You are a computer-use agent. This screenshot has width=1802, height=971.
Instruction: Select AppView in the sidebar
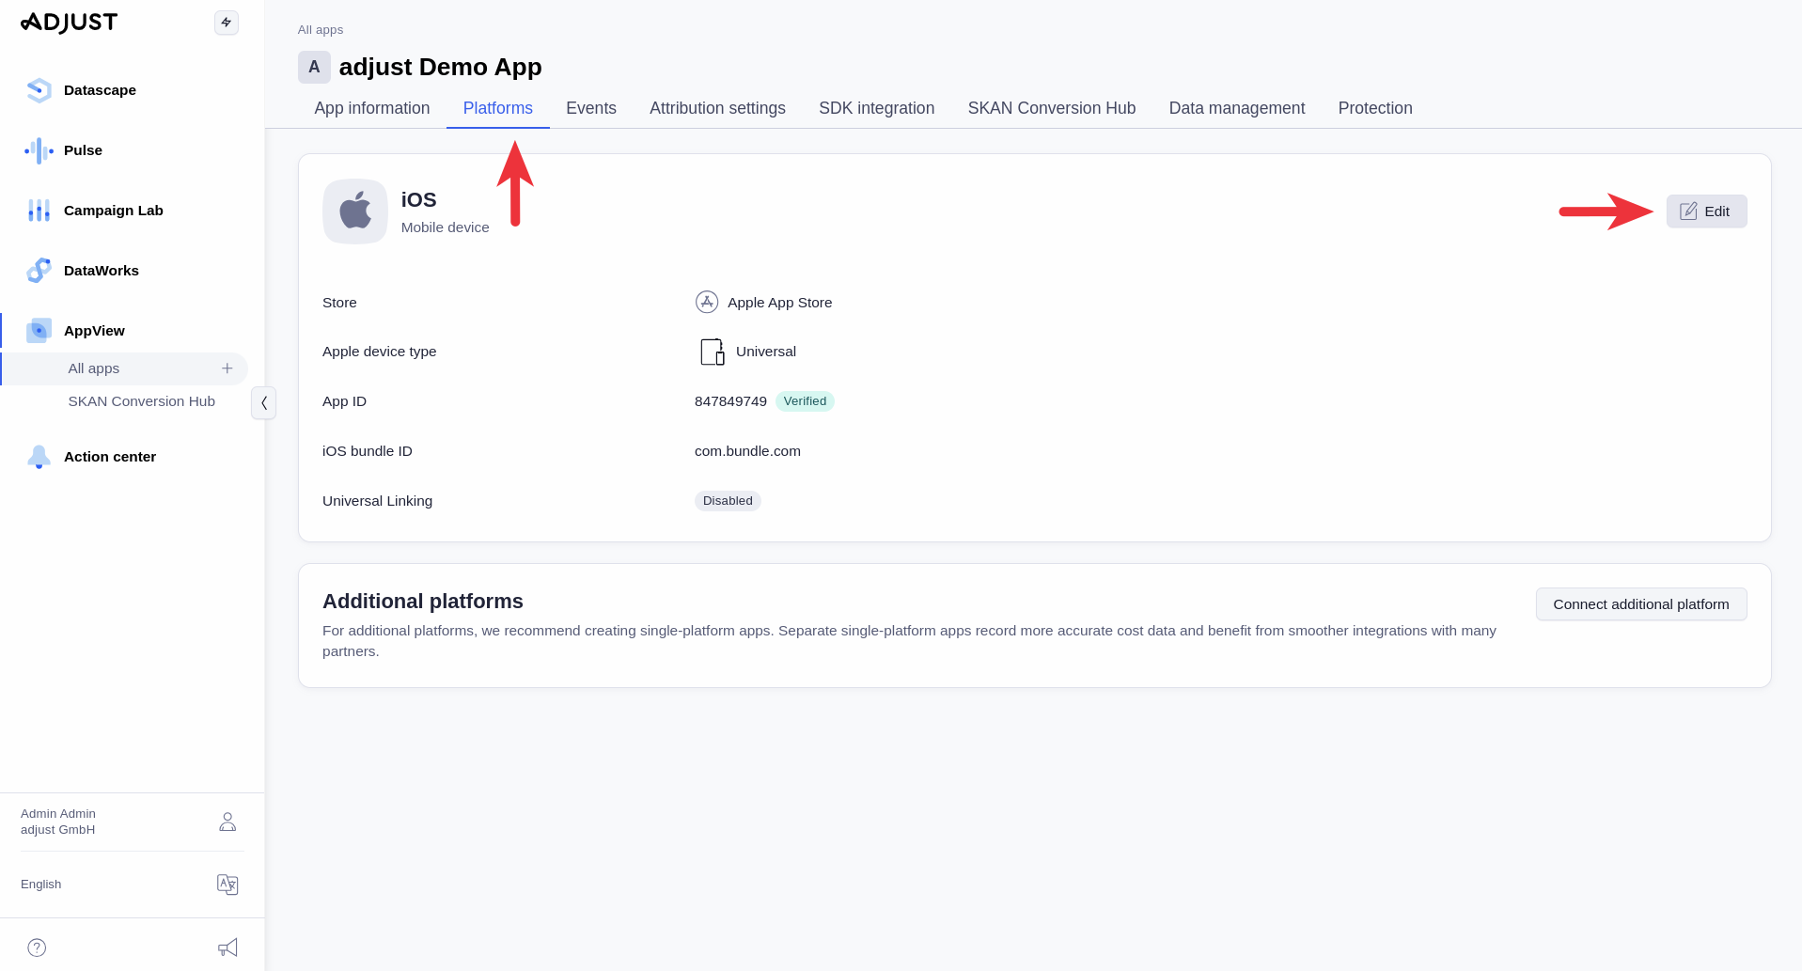[x=94, y=331]
